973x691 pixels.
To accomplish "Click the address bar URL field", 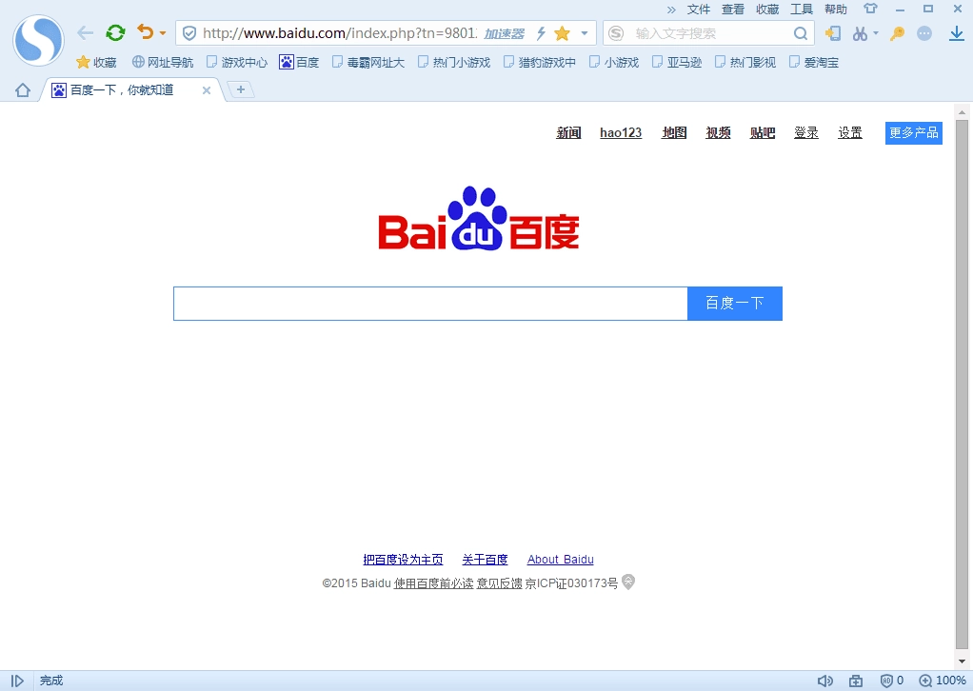I will [x=340, y=33].
